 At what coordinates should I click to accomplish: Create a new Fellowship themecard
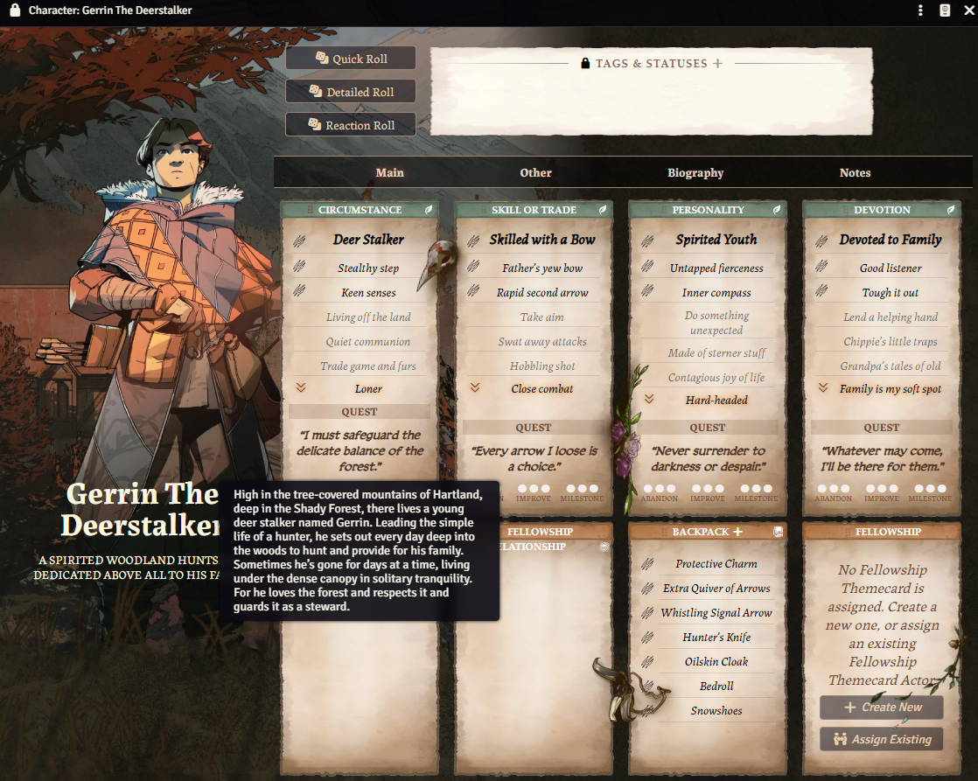[x=881, y=708]
